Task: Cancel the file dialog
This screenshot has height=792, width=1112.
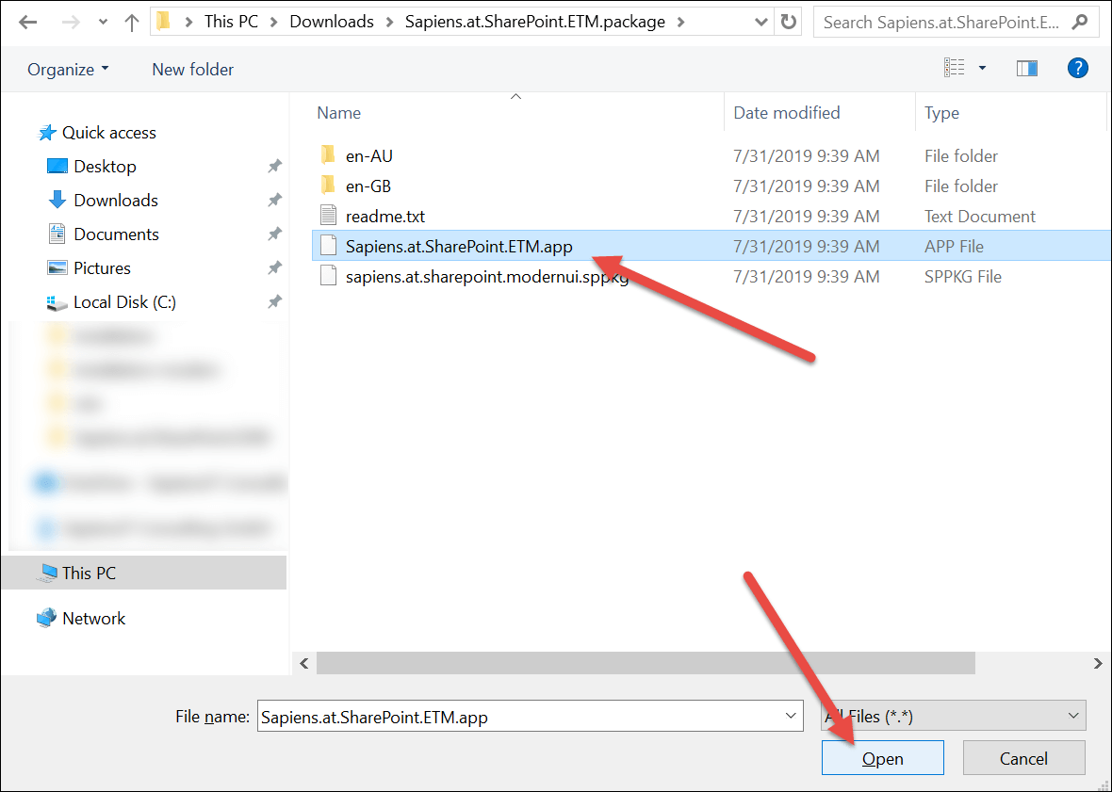Action: (1023, 758)
